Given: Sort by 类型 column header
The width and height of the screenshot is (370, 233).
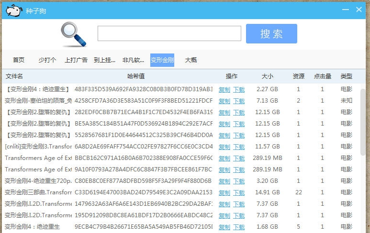Looking at the screenshot, I should click(x=347, y=76).
